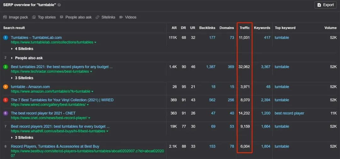Export the SERP overview data

[326, 5]
